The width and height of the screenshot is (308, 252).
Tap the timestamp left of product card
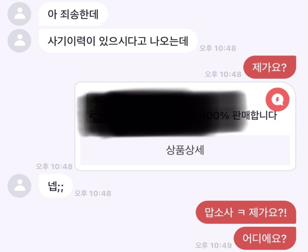coord(54,167)
